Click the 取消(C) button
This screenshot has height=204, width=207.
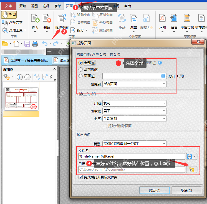click(x=186, y=190)
